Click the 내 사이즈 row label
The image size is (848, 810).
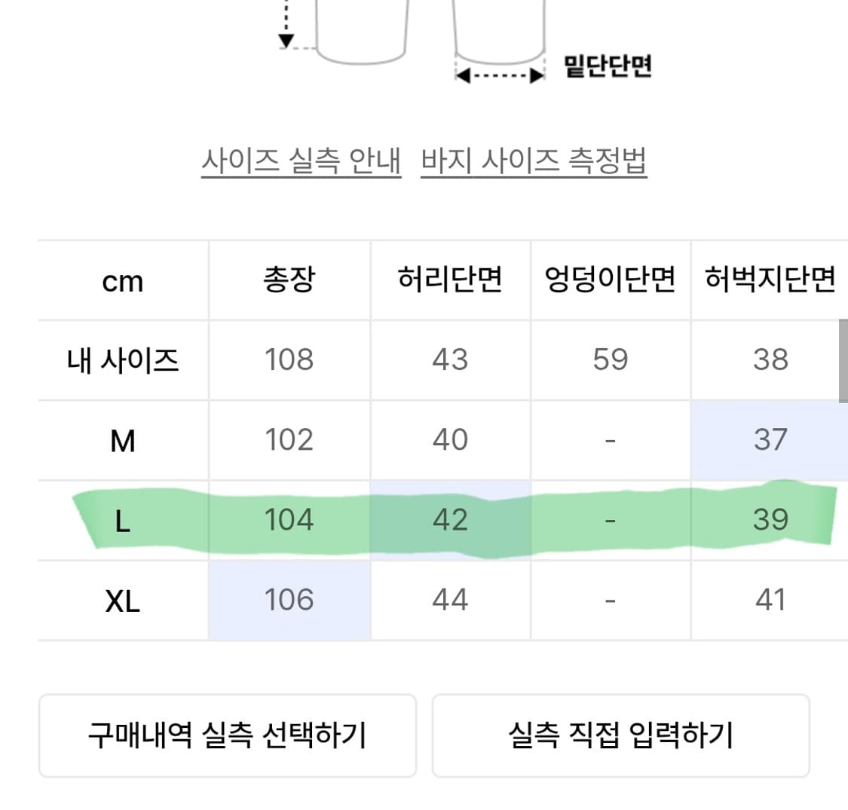pyautogui.click(x=123, y=359)
